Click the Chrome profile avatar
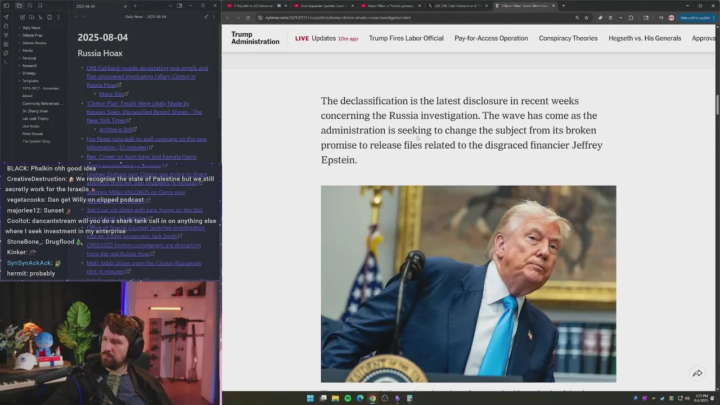The width and height of the screenshot is (720, 405). coord(671,17)
